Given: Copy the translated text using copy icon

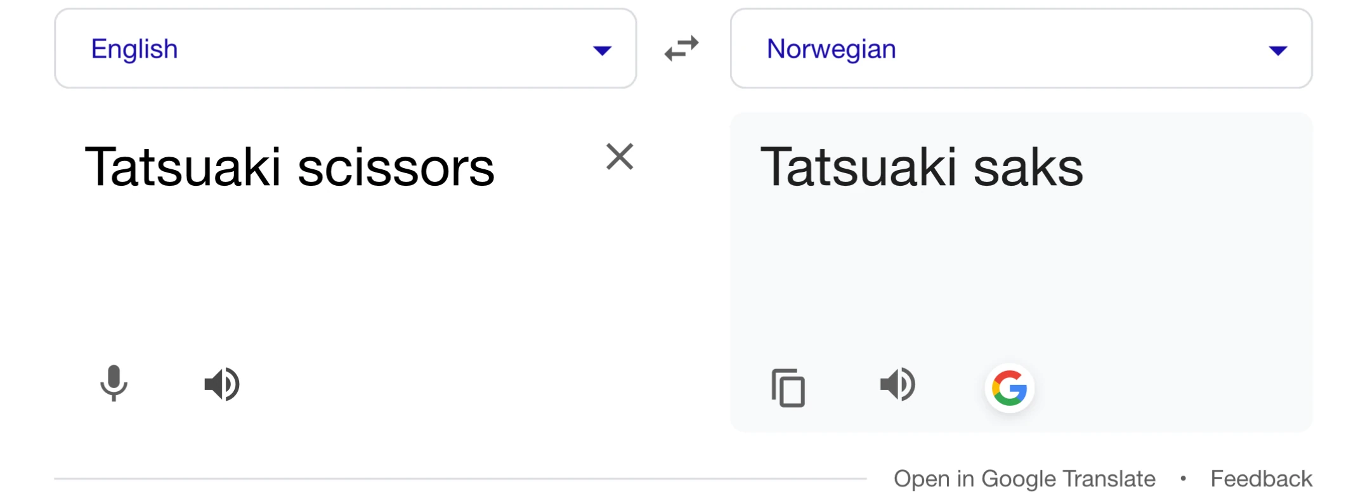Looking at the screenshot, I should [x=786, y=388].
